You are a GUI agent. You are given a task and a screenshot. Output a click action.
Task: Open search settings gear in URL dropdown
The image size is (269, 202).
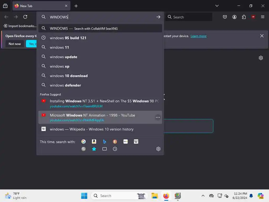[158, 149]
